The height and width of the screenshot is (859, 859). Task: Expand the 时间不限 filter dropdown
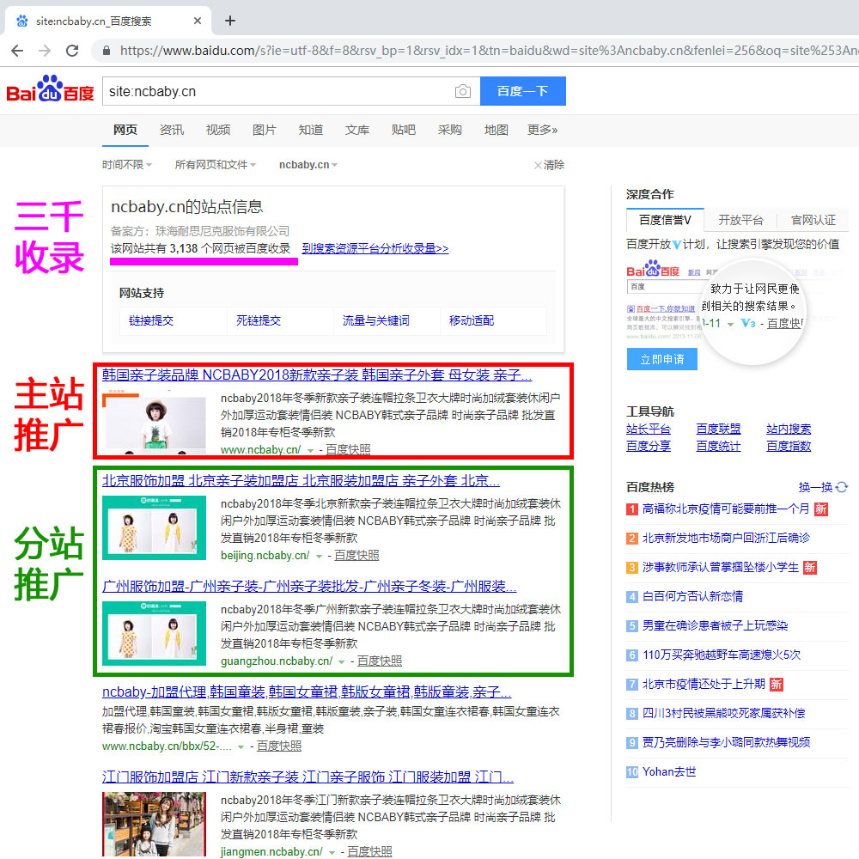[x=127, y=165]
